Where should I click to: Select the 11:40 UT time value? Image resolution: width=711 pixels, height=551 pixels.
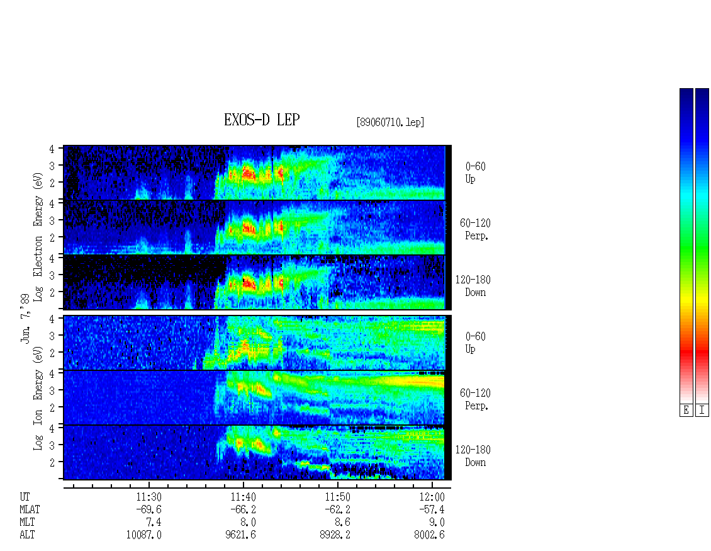click(x=243, y=497)
